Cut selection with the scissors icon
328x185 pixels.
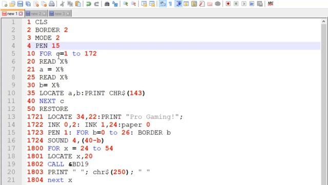pyautogui.click(x=62, y=4)
